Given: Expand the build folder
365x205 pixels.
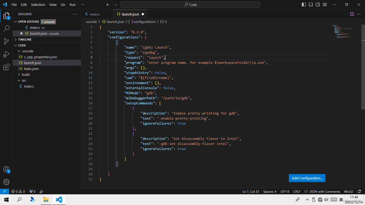Looking at the screenshot, I should [26, 74].
